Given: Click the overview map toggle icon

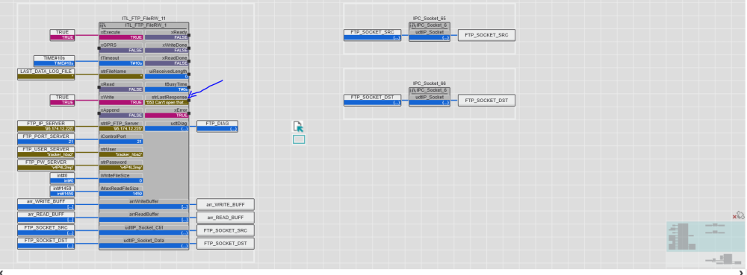Looking at the screenshot, I should (x=741, y=215).
